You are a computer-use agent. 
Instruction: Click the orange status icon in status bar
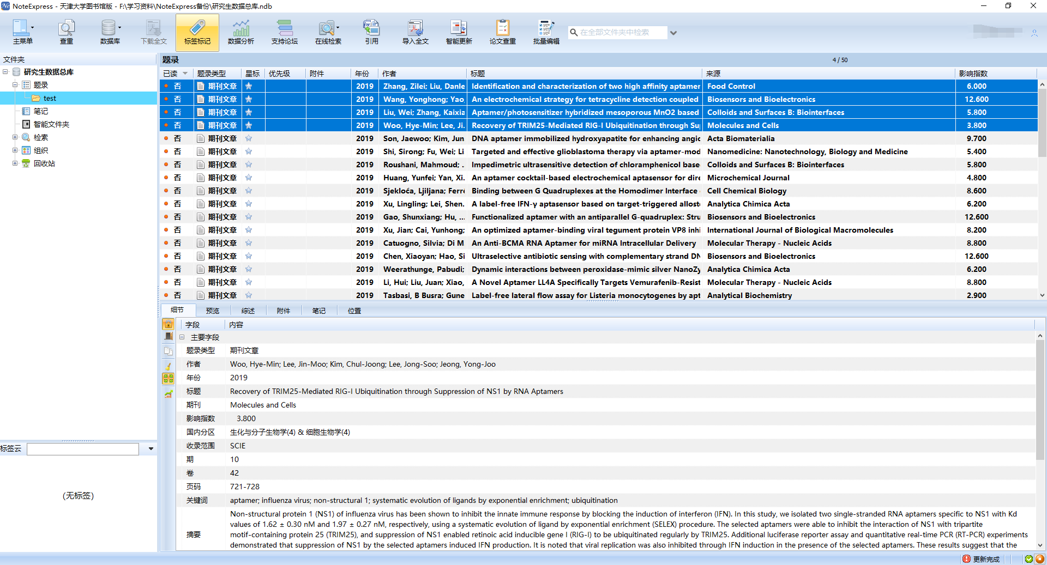tap(1039, 559)
